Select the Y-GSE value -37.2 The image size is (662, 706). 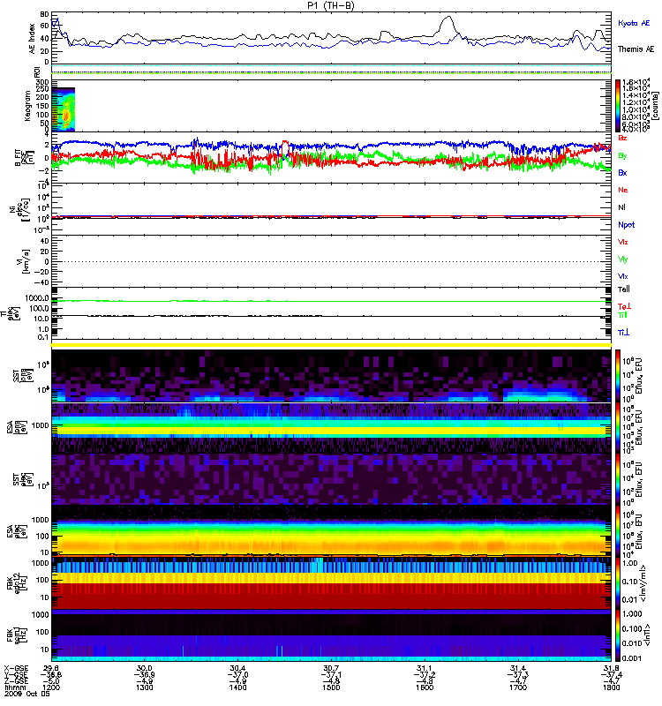click(425, 675)
